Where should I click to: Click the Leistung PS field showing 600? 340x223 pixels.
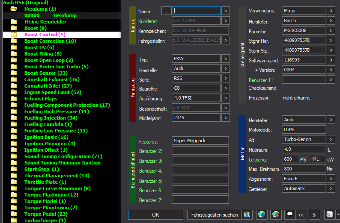click(290, 159)
